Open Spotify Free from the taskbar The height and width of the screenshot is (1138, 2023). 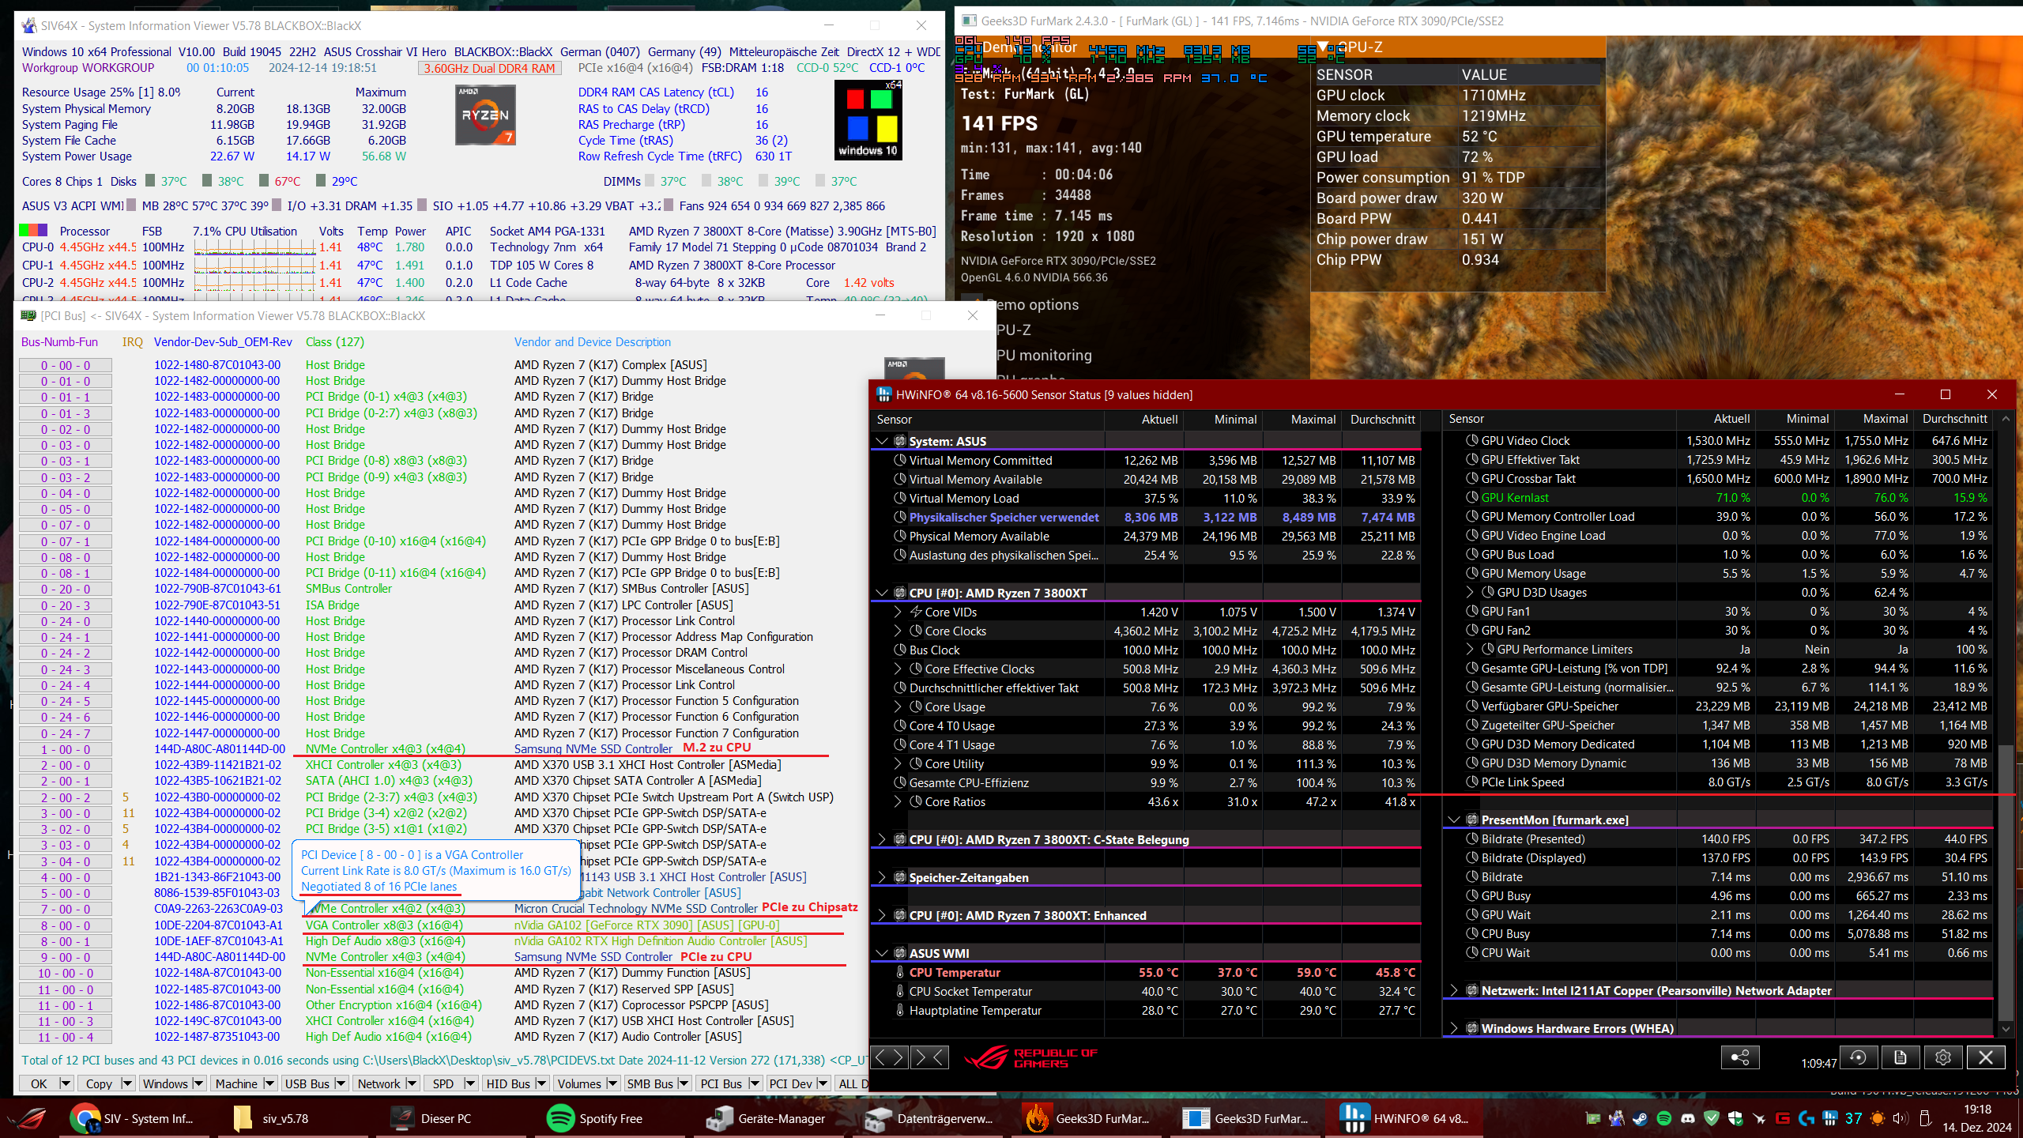point(595,1118)
